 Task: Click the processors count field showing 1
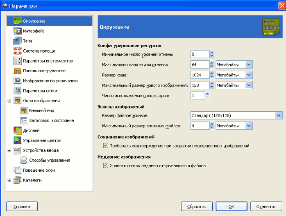[x=198, y=95]
